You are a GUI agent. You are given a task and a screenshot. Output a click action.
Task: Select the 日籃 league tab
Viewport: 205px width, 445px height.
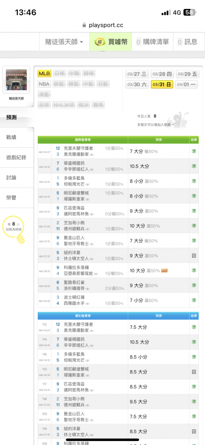click(x=103, y=84)
